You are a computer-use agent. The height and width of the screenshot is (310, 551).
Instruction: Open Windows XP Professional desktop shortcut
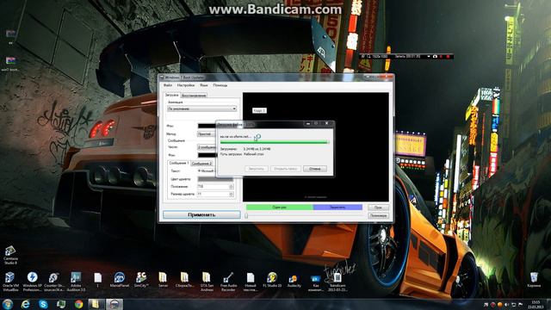(x=32, y=281)
